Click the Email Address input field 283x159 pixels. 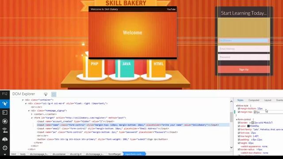tap(244, 49)
